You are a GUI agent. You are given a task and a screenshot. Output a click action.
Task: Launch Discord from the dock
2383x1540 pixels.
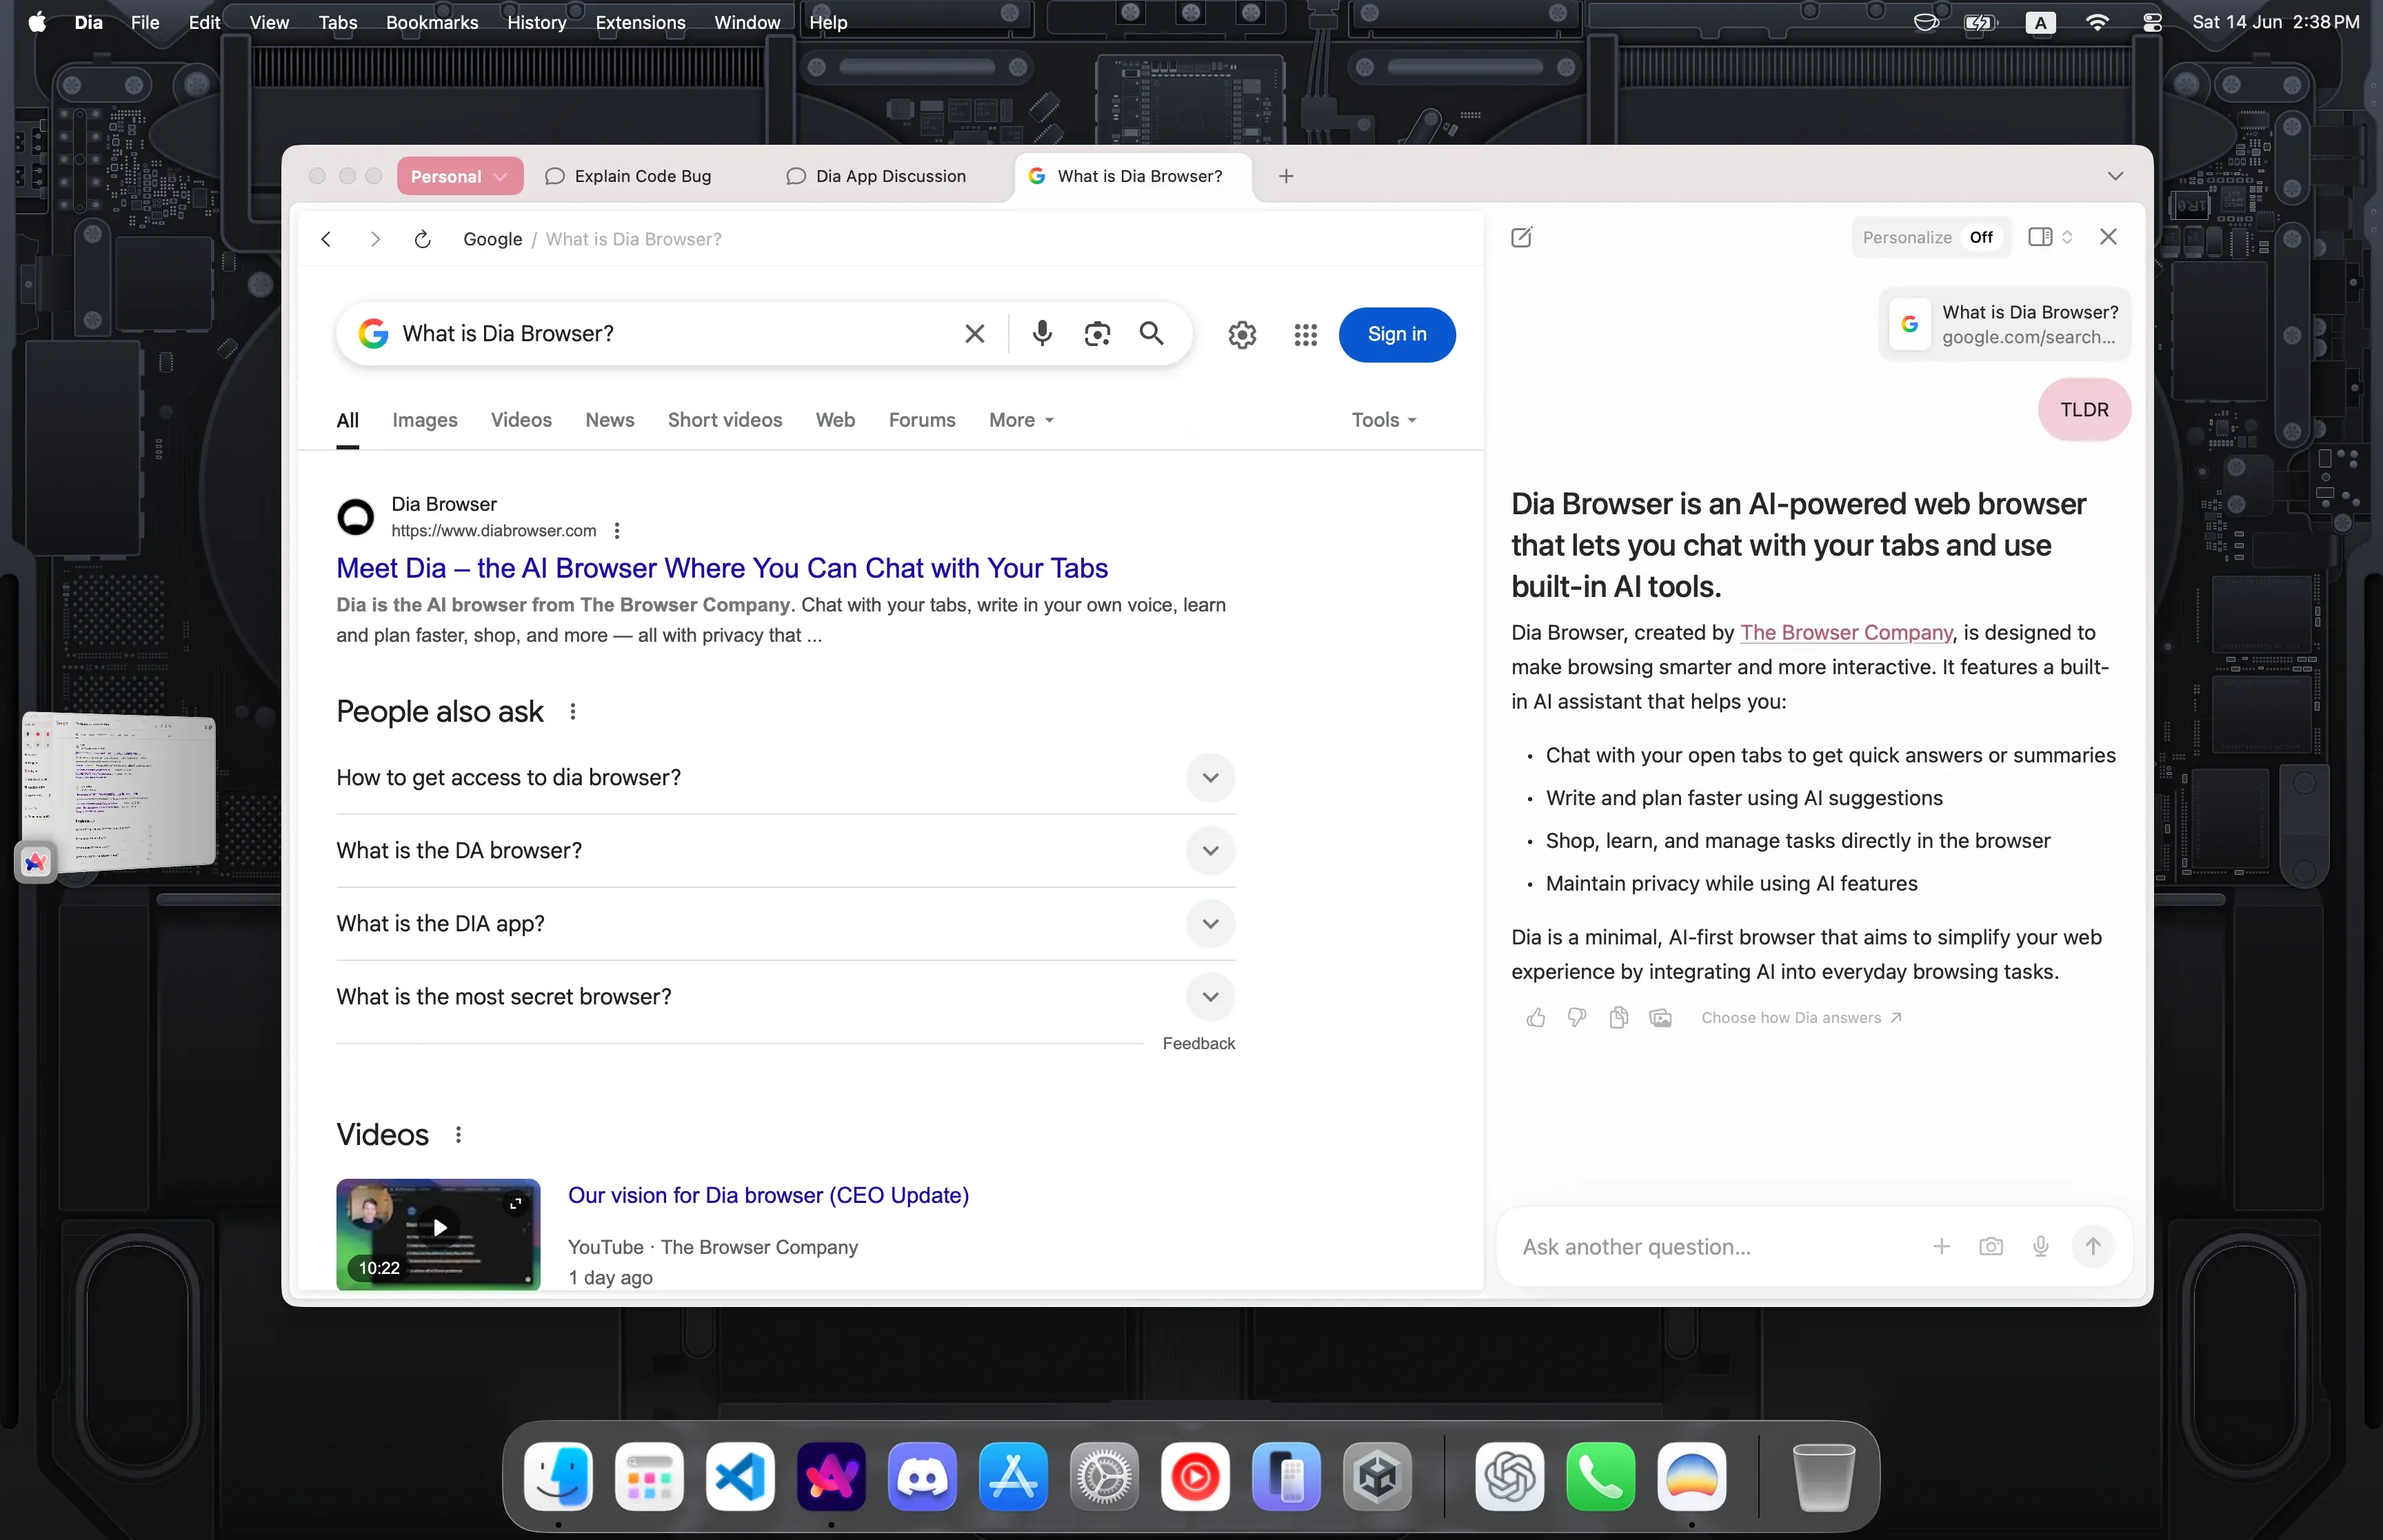[x=921, y=1477]
